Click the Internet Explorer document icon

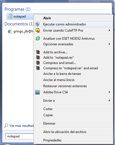10,31
